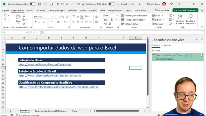This screenshot has width=206, height=116.
Task: Select the Planilha1 sheet tab
Action: (x=25, y=111)
